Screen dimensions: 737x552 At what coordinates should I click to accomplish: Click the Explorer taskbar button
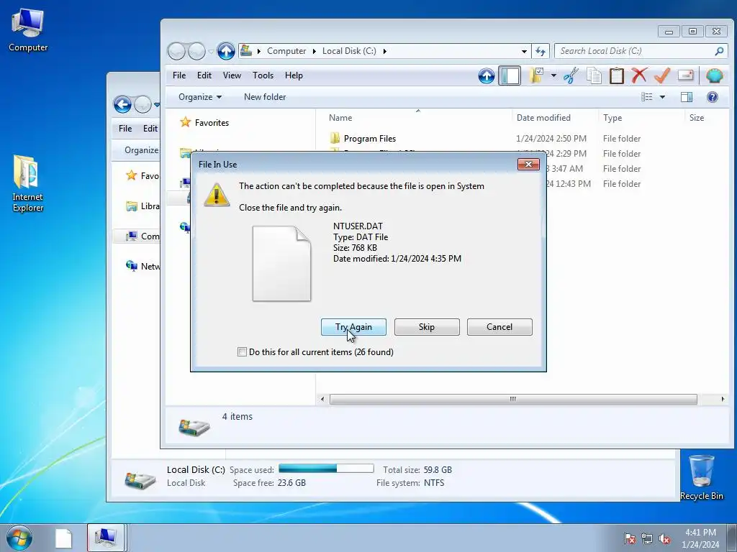tap(106, 538)
